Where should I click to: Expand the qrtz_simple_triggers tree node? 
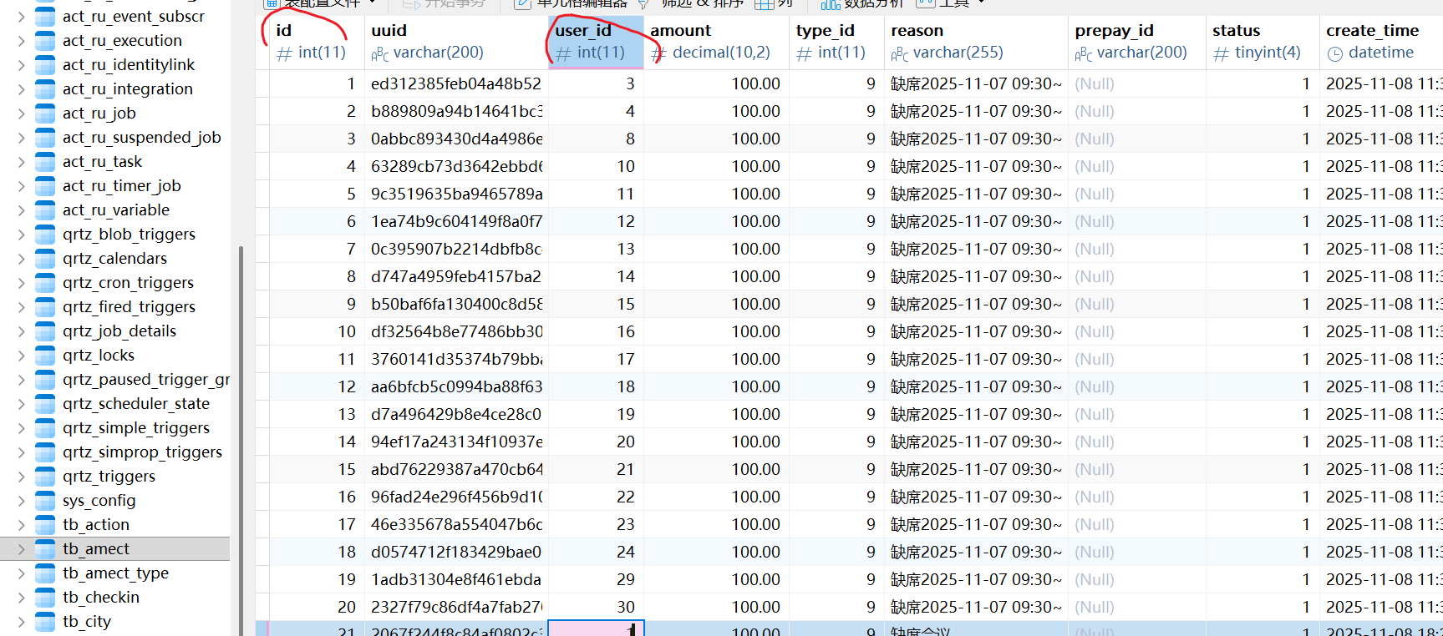(x=22, y=428)
